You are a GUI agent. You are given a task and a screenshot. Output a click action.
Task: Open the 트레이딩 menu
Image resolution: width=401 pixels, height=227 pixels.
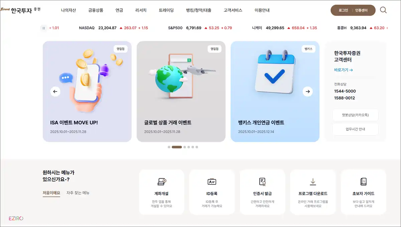click(x=166, y=10)
